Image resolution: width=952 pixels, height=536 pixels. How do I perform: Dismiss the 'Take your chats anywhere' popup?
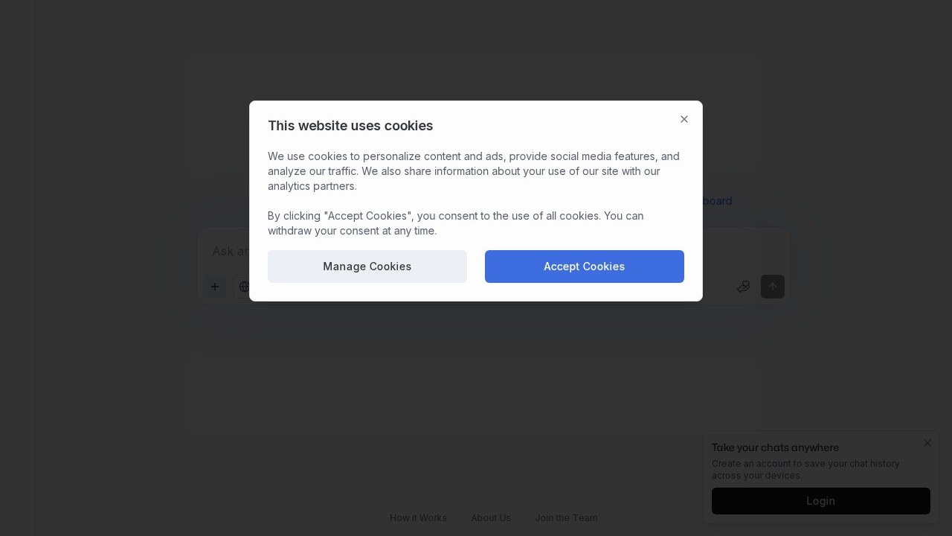[927, 443]
